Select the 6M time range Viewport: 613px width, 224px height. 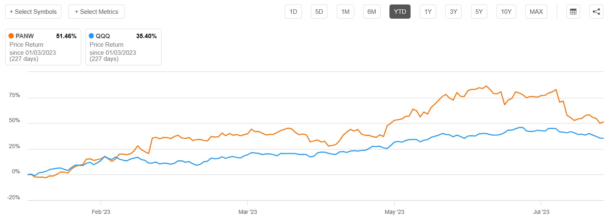pos(372,12)
